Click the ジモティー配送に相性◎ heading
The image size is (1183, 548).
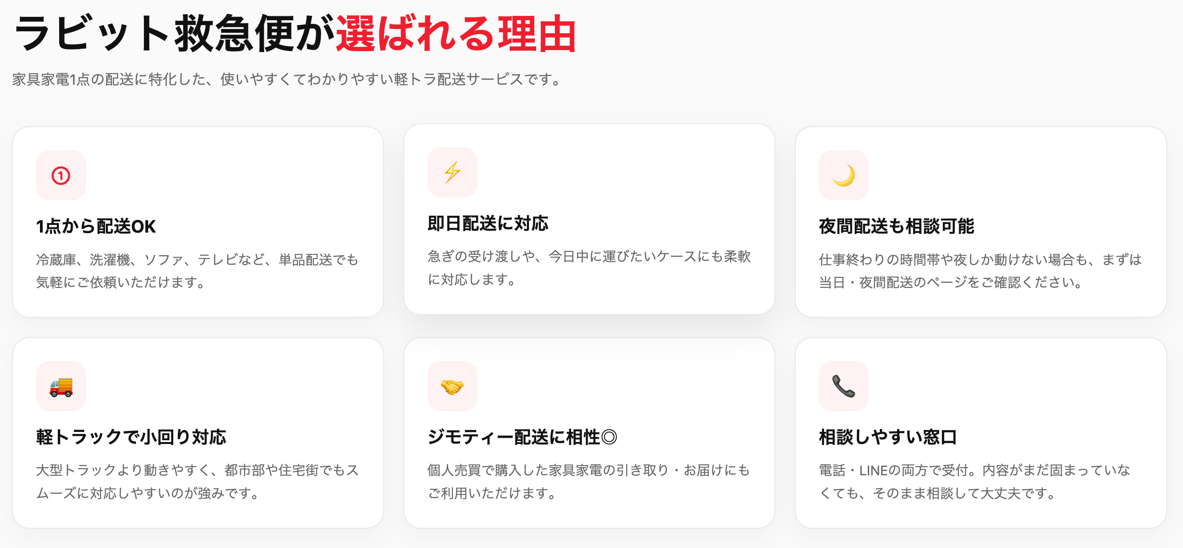click(522, 437)
